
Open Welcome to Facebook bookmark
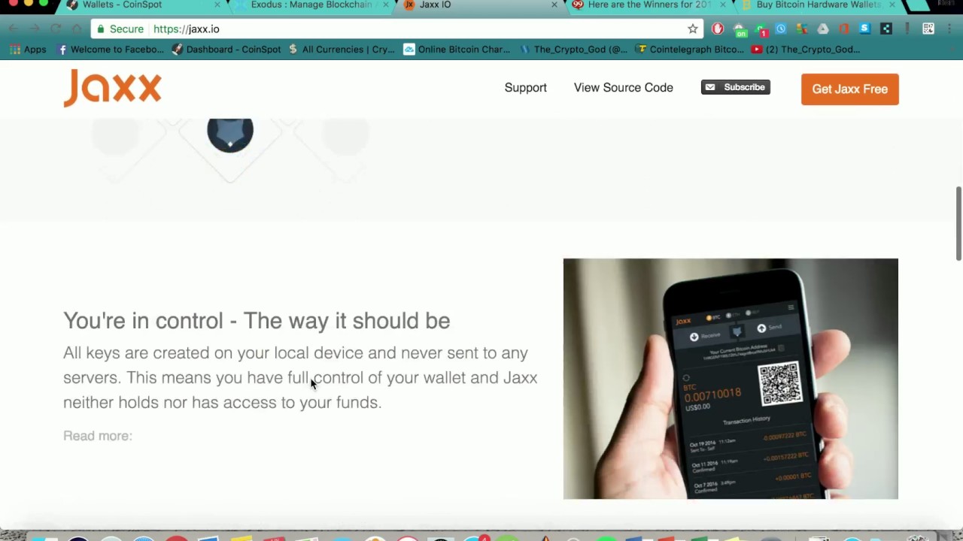pyautogui.click(x=110, y=50)
